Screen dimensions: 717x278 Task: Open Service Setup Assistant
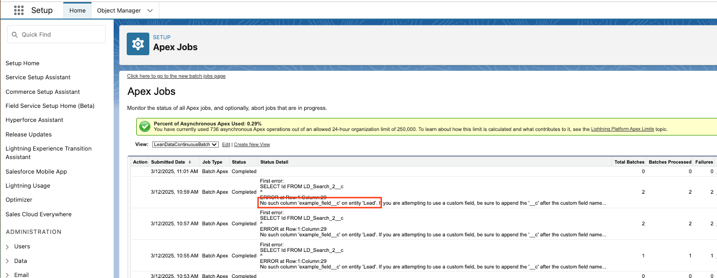pyautogui.click(x=38, y=77)
